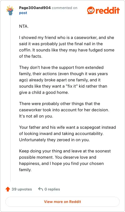Viewport: 125px width, 212px height.
Task: Click the reddit wordmark text
Action: coord(107,10)
